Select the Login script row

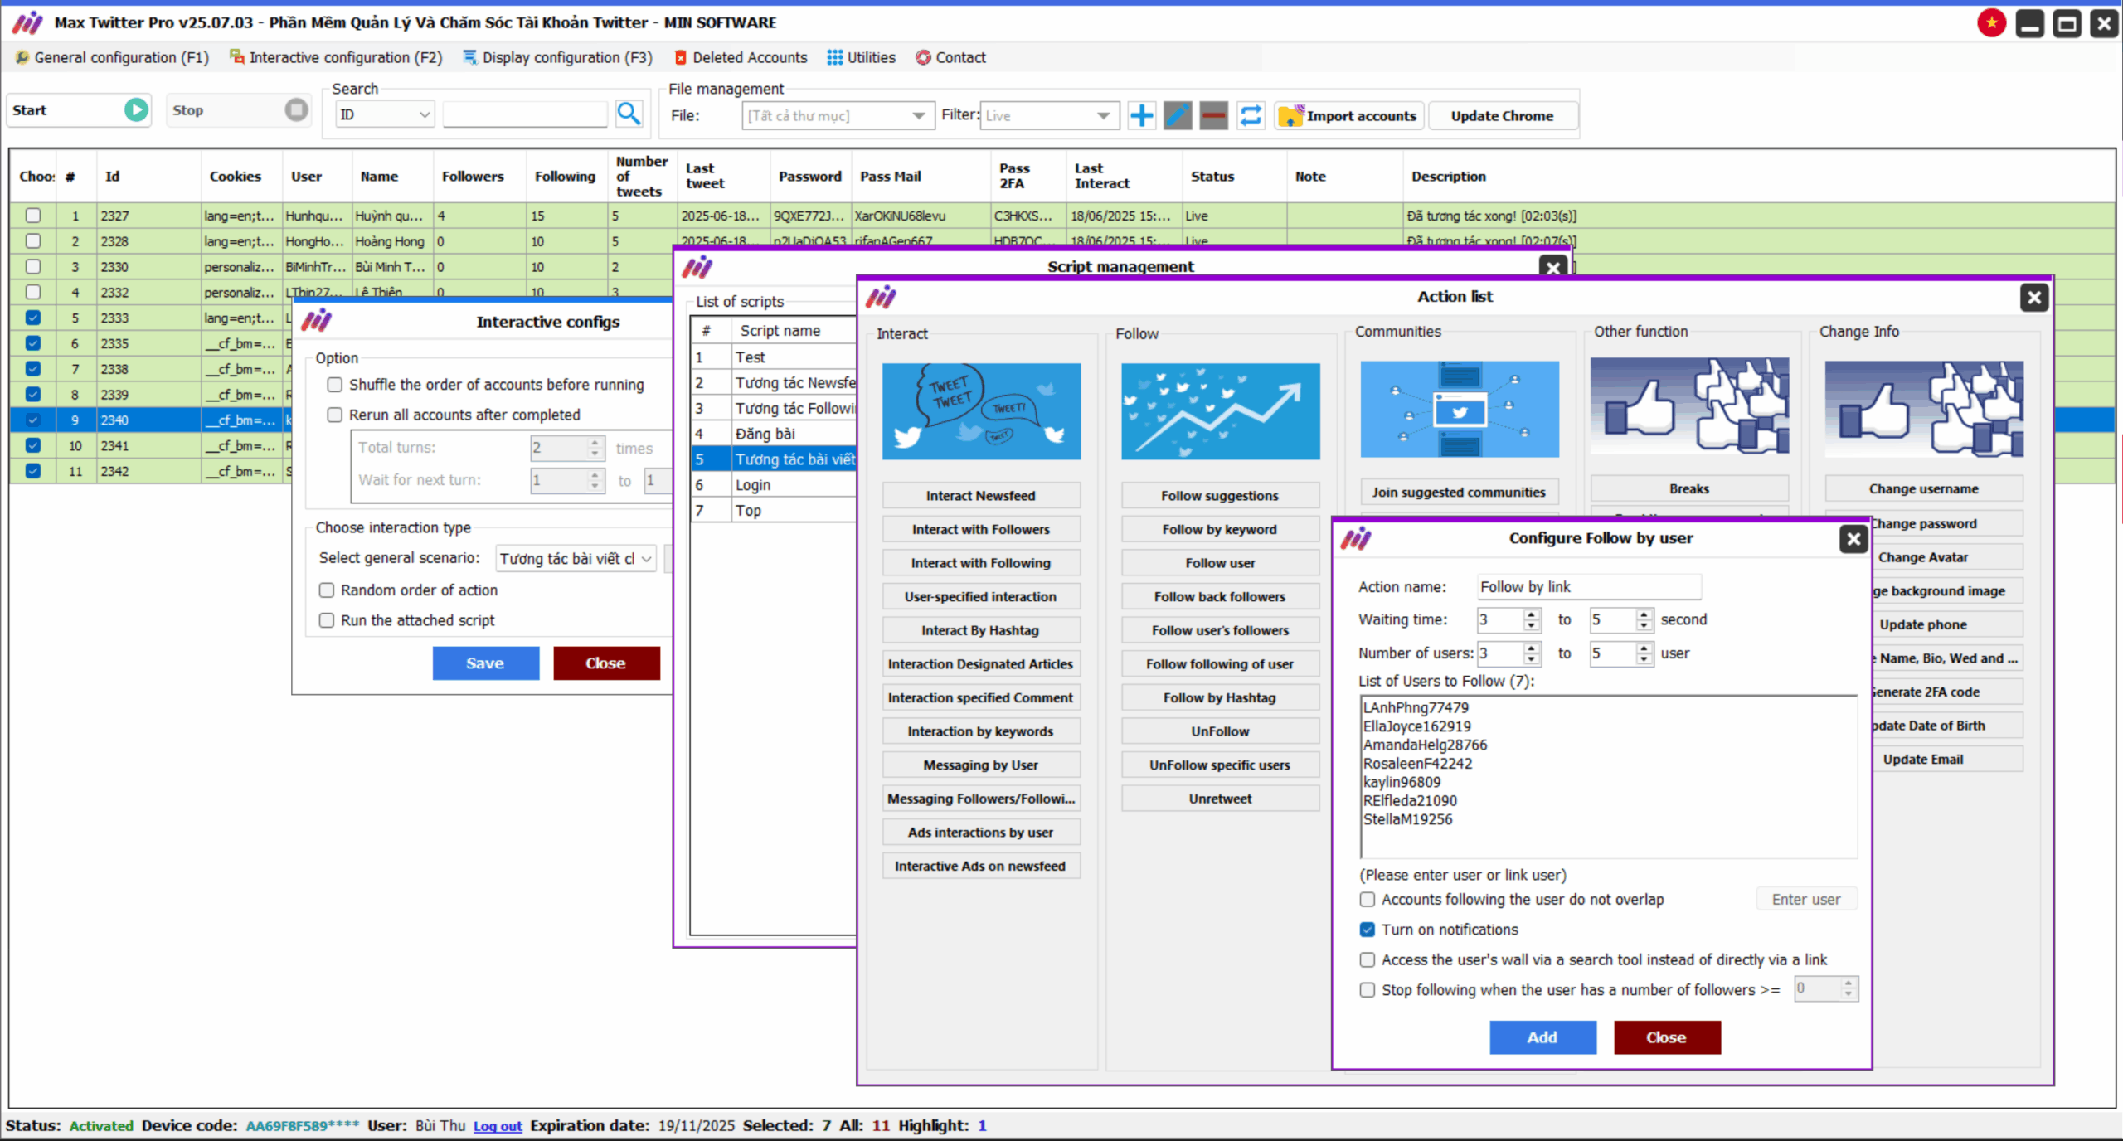coord(773,485)
